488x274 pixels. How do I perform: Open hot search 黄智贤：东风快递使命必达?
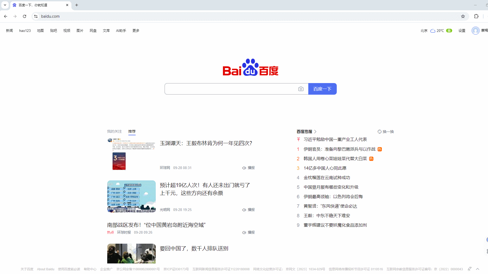click(x=330, y=206)
